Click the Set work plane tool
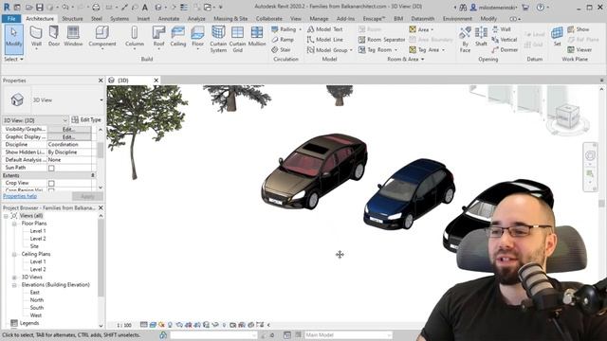 tap(557, 37)
